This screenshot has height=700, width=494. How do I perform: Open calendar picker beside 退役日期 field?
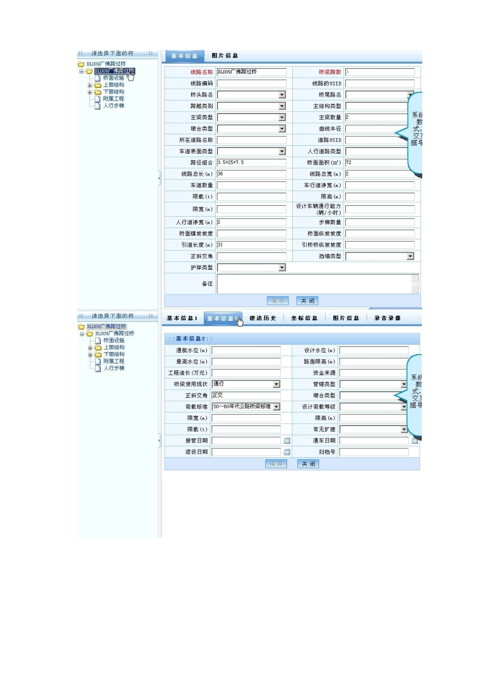click(287, 452)
